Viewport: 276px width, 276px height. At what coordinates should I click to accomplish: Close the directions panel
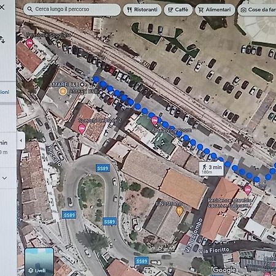2,7
